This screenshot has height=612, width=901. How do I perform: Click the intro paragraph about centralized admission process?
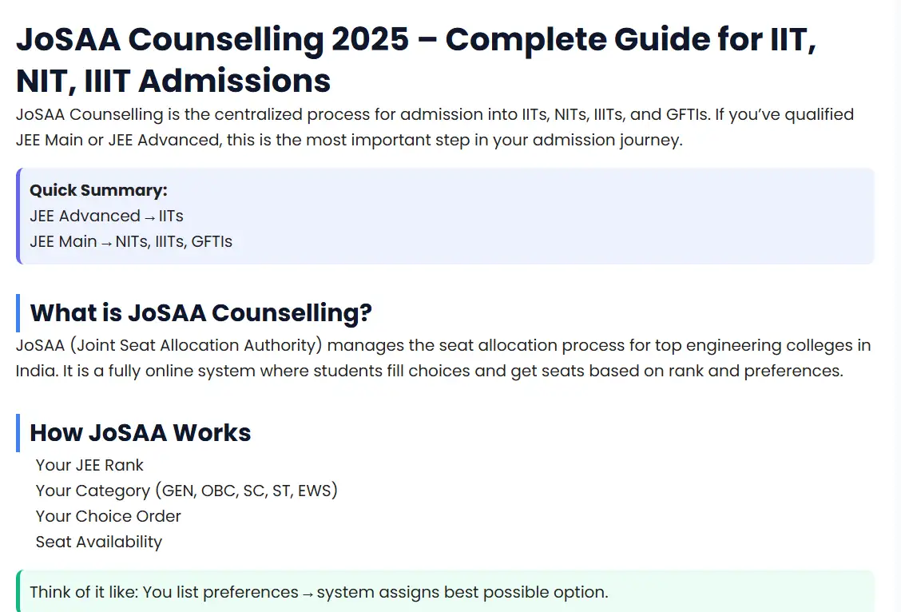tap(435, 127)
